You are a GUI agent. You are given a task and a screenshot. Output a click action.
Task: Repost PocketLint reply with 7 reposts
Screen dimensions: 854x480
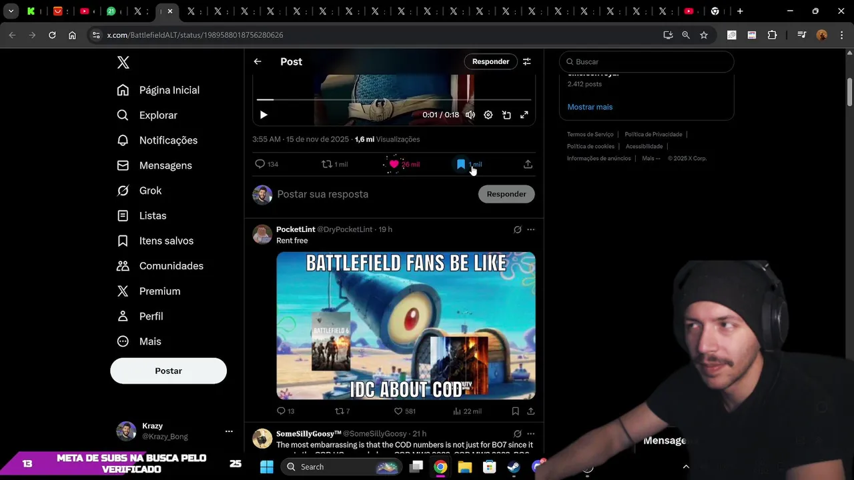(x=342, y=411)
